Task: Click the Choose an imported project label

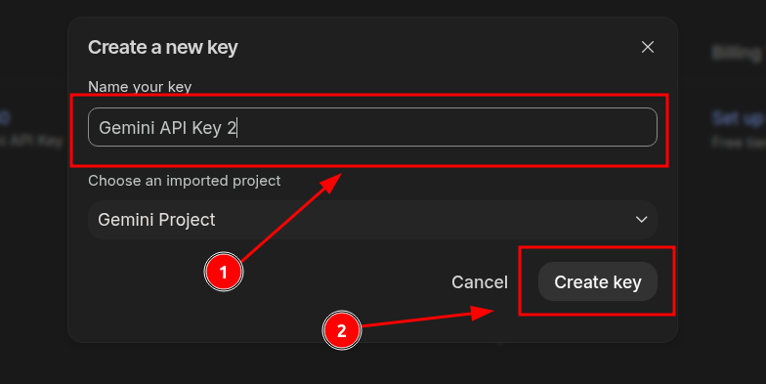Action: point(184,181)
